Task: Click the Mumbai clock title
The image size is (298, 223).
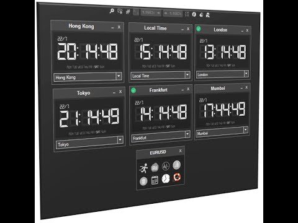Action: point(218,88)
